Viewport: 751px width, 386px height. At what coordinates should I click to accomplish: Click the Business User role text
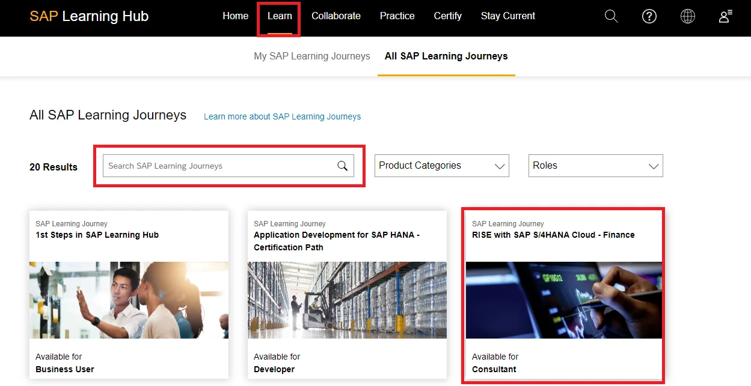(x=65, y=369)
